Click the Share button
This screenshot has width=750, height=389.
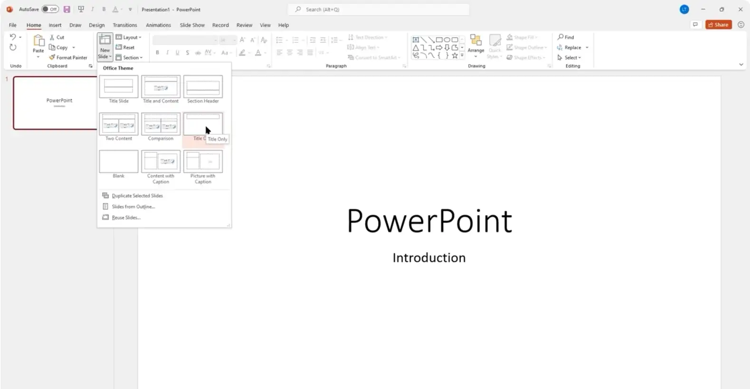click(x=718, y=25)
